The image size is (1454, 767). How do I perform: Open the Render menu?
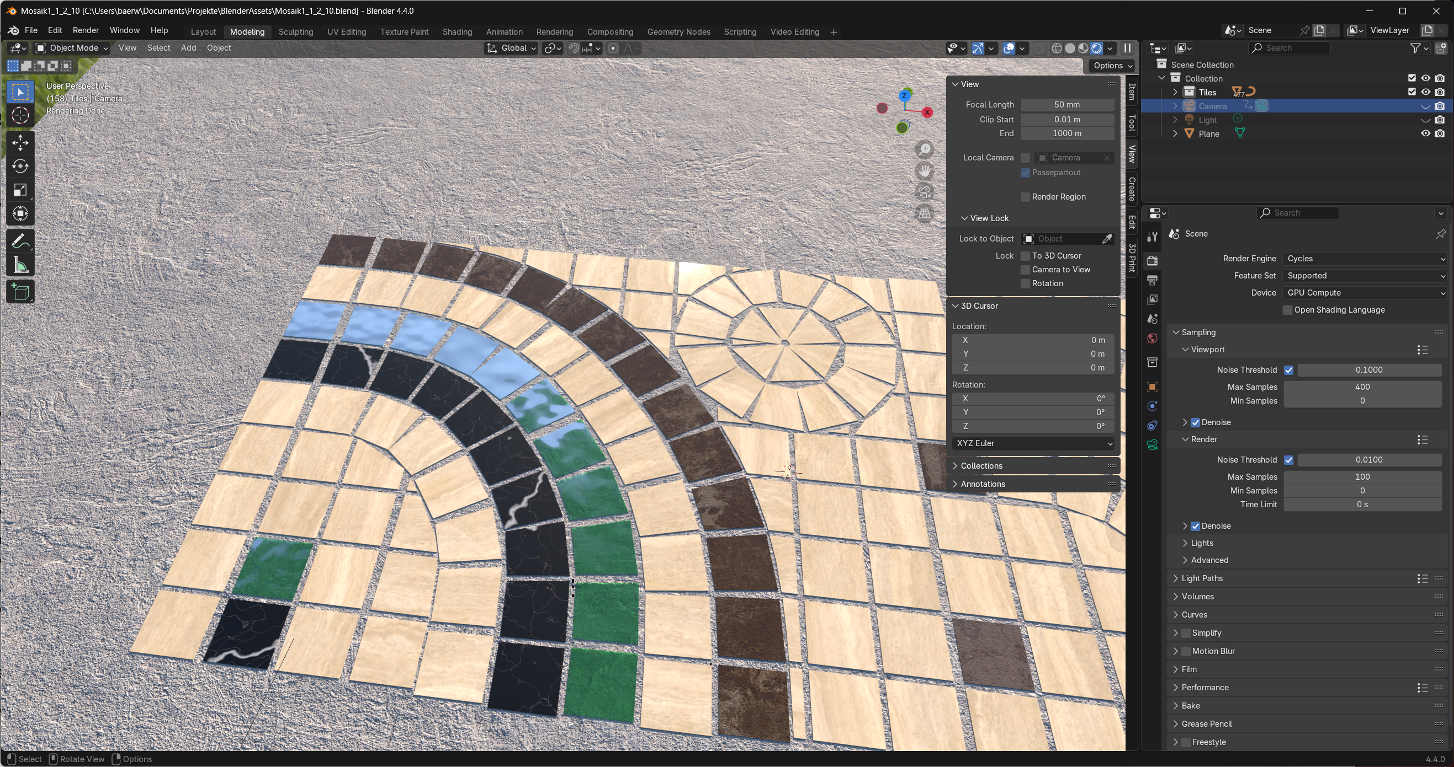tap(85, 30)
